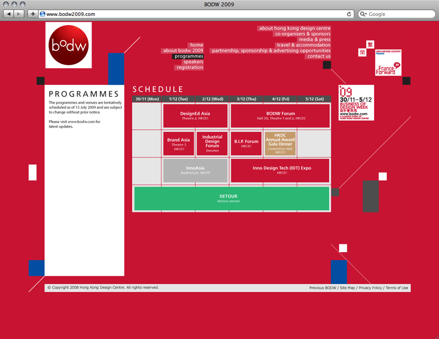Select the grey InnoAsia schedule block
Image resolution: width=439 pixels, height=339 pixels.
(x=195, y=170)
